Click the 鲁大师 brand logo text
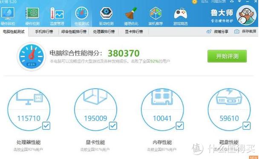This screenshot has width=259, height=159. point(222,13)
